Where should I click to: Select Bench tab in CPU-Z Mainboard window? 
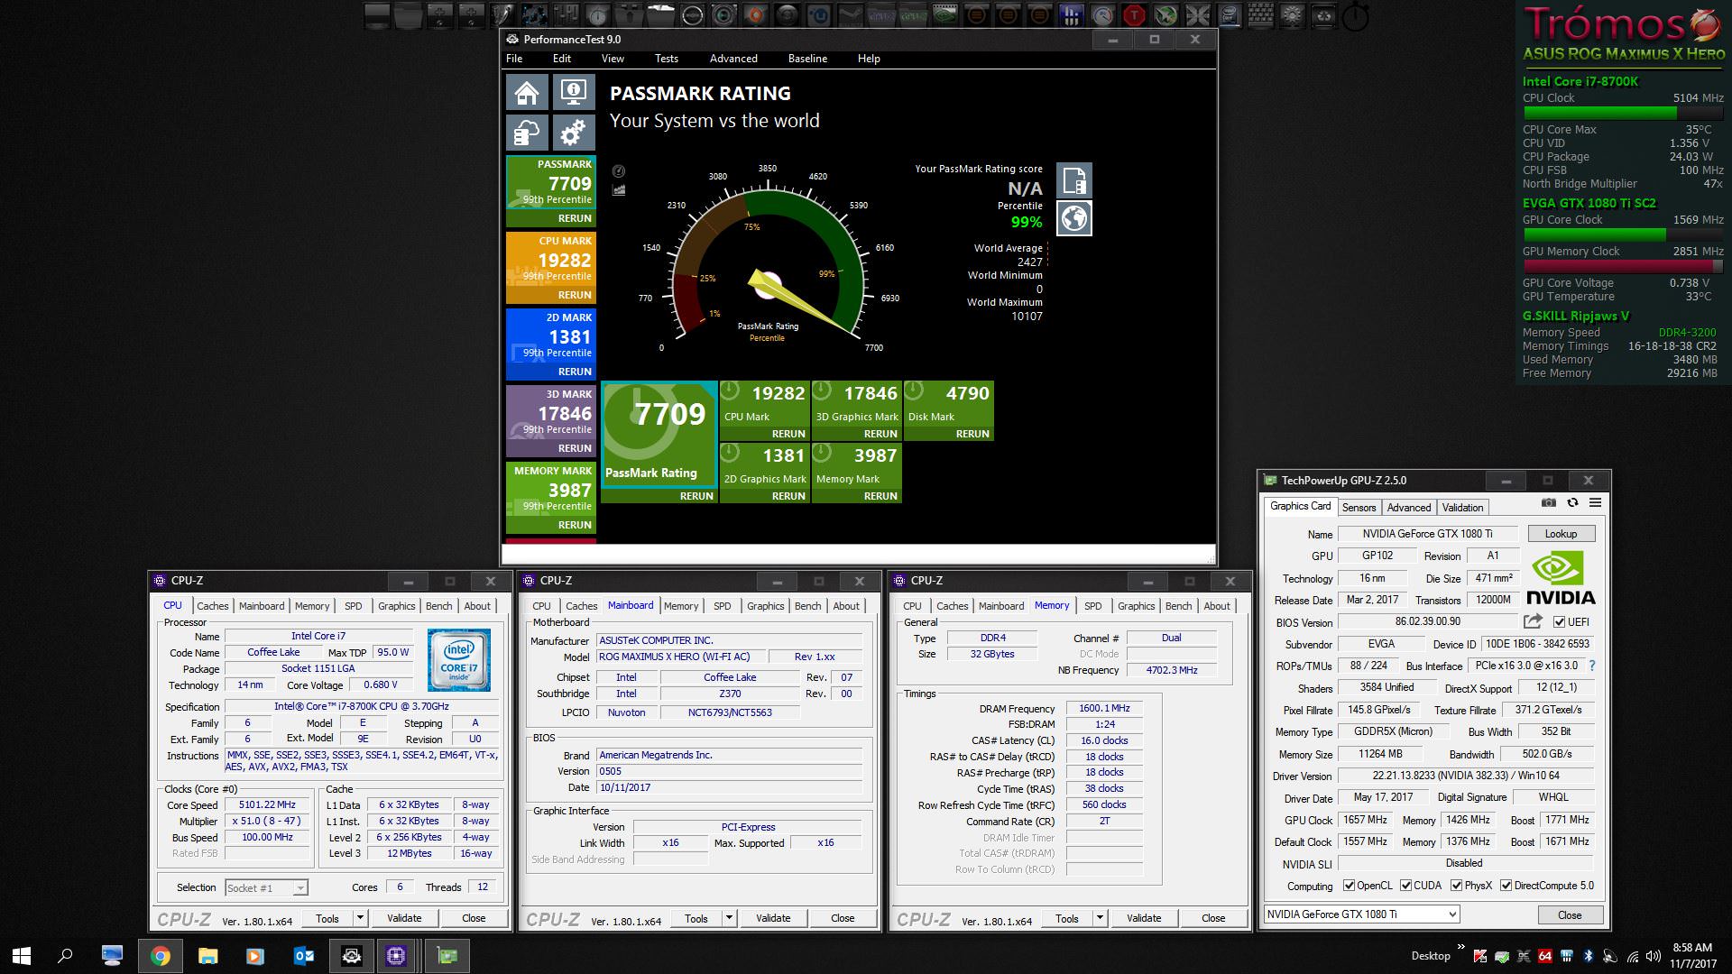click(808, 606)
